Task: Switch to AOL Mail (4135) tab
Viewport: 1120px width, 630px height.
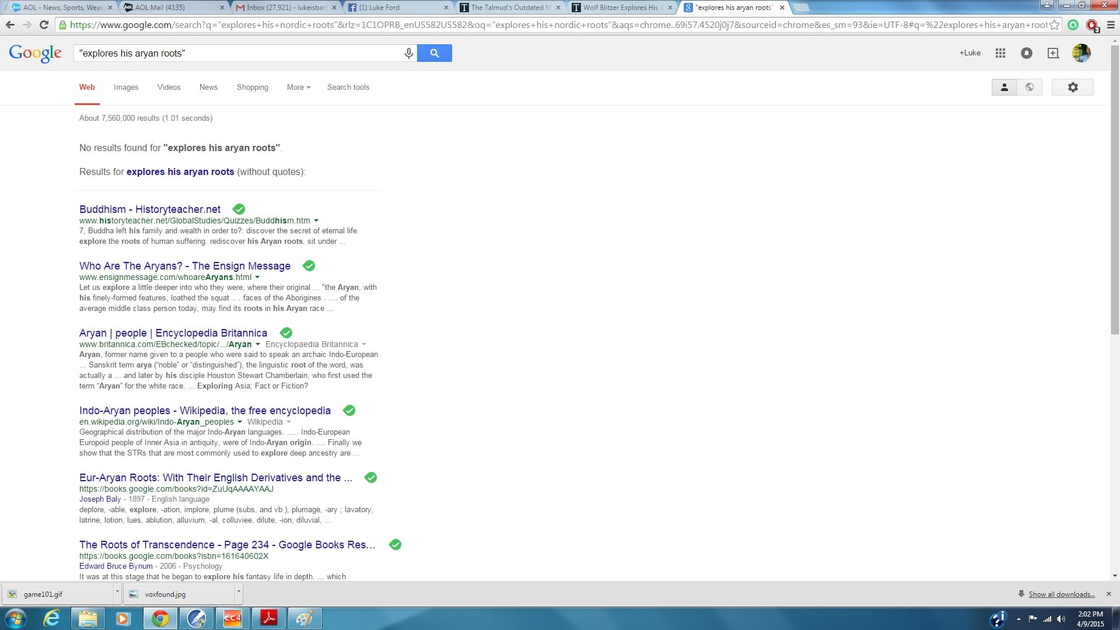Action: click(x=174, y=8)
